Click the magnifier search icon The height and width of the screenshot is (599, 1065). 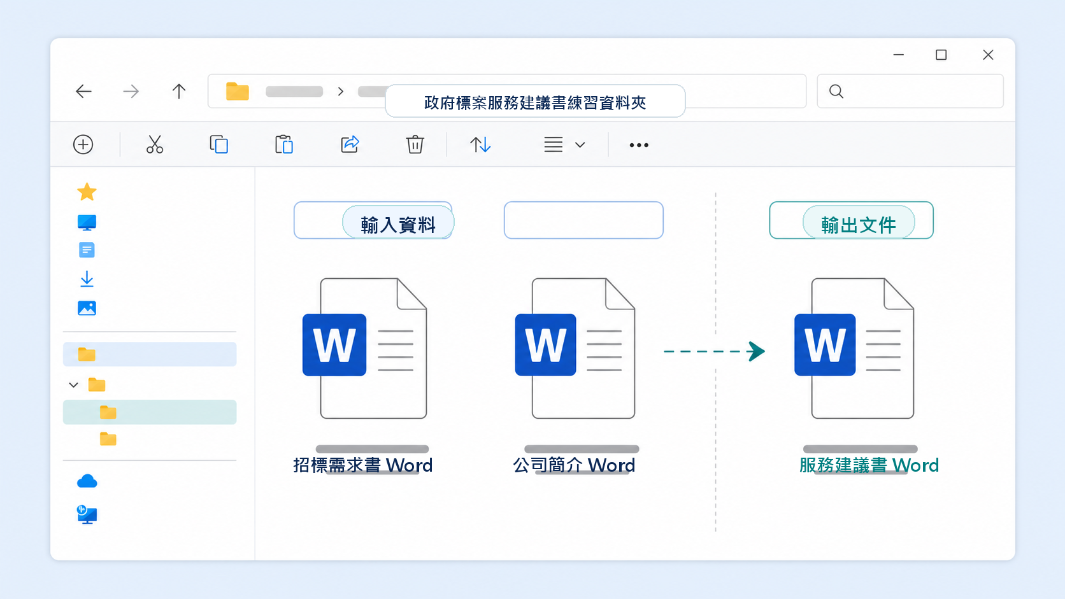pos(836,92)
